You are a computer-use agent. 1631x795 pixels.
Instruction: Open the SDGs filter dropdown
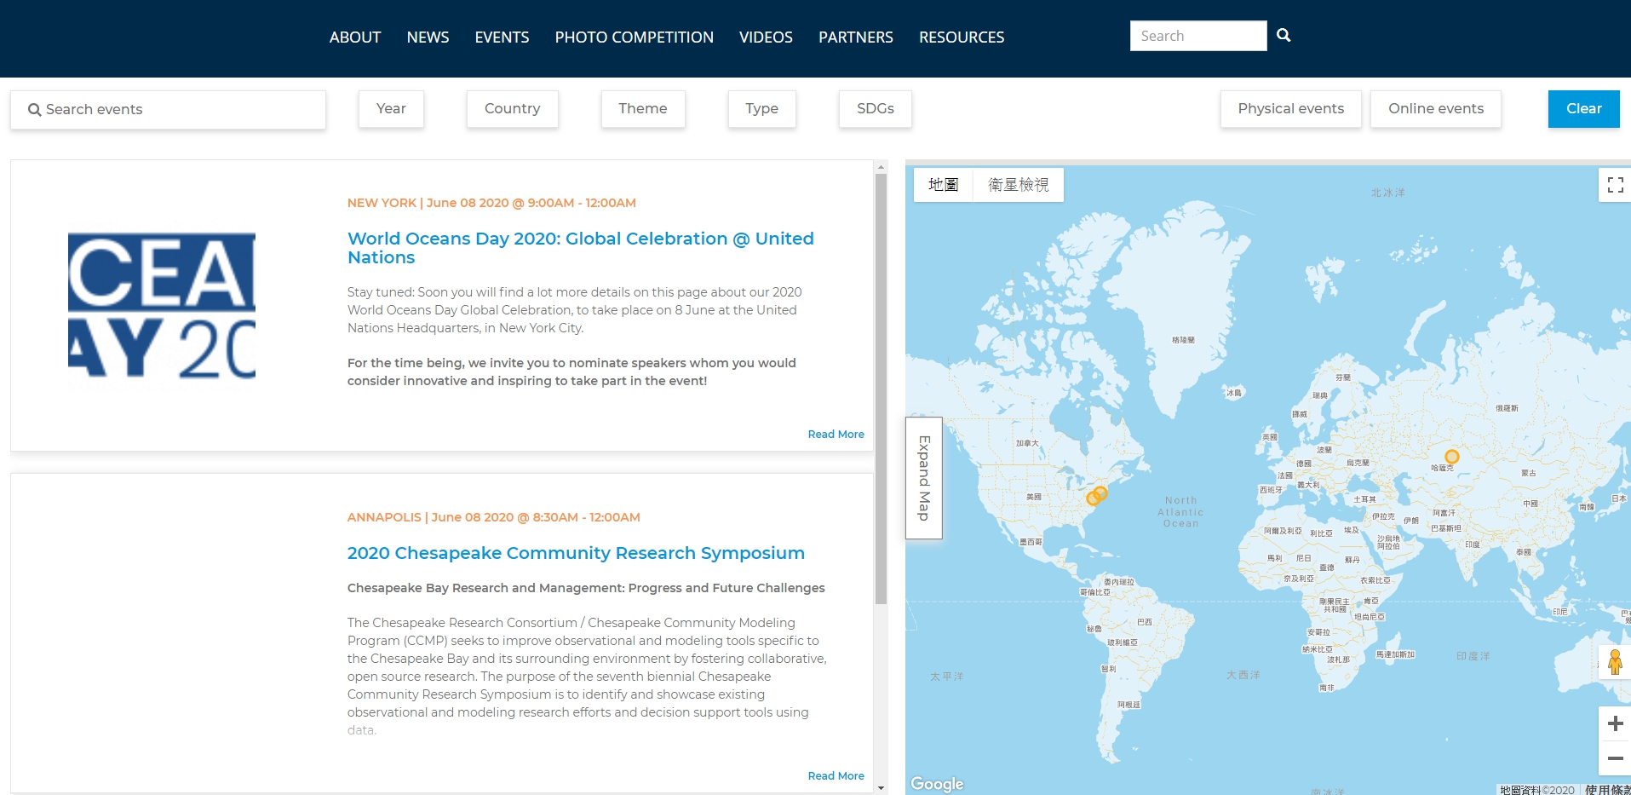874,108
